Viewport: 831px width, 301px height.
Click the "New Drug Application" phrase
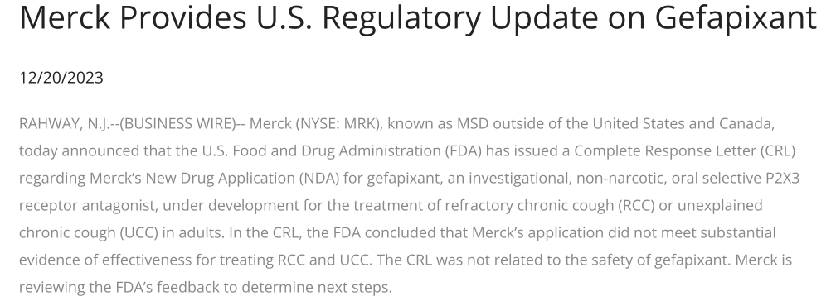[220, 179]
